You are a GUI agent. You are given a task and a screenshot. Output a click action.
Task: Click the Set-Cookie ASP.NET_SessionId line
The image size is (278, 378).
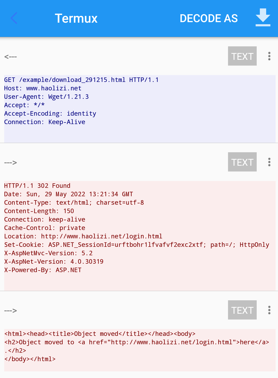[137, 245]
